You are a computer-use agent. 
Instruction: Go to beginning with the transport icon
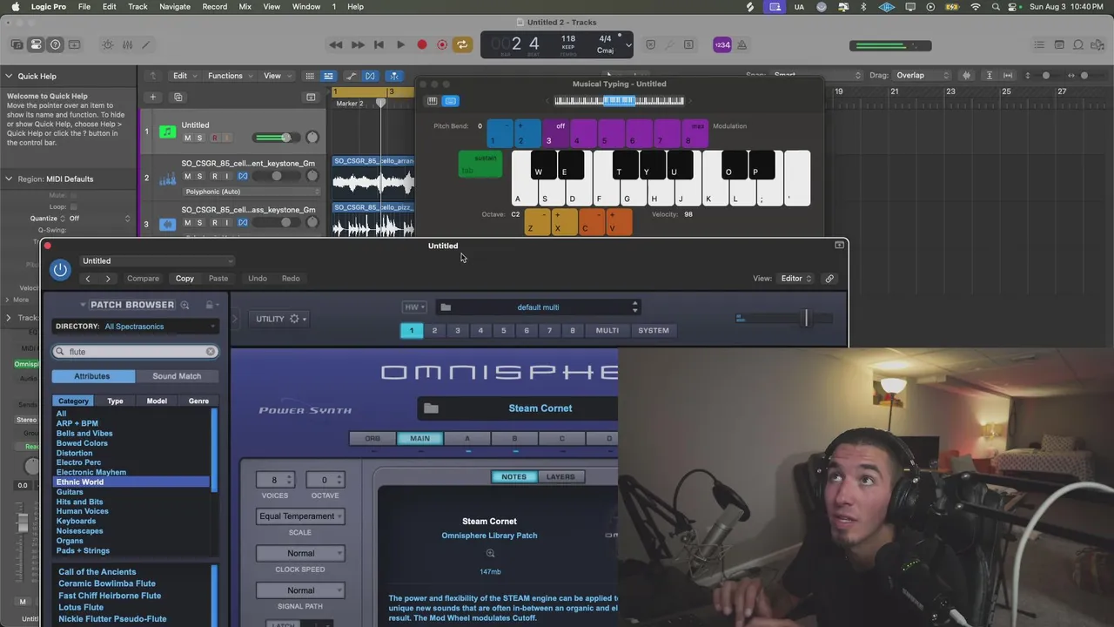pyautogui.click(x=379, y=44)
